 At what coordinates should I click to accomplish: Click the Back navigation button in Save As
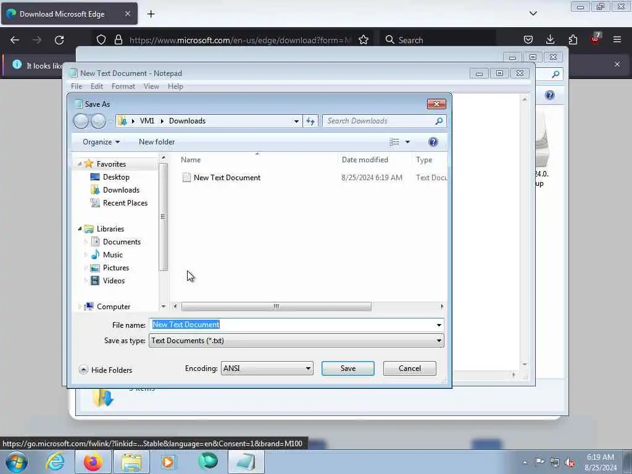[81, 121]
